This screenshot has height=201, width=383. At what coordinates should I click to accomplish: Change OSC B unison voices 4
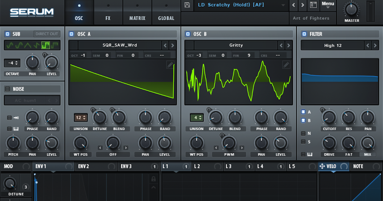click(x=197, y=117)
